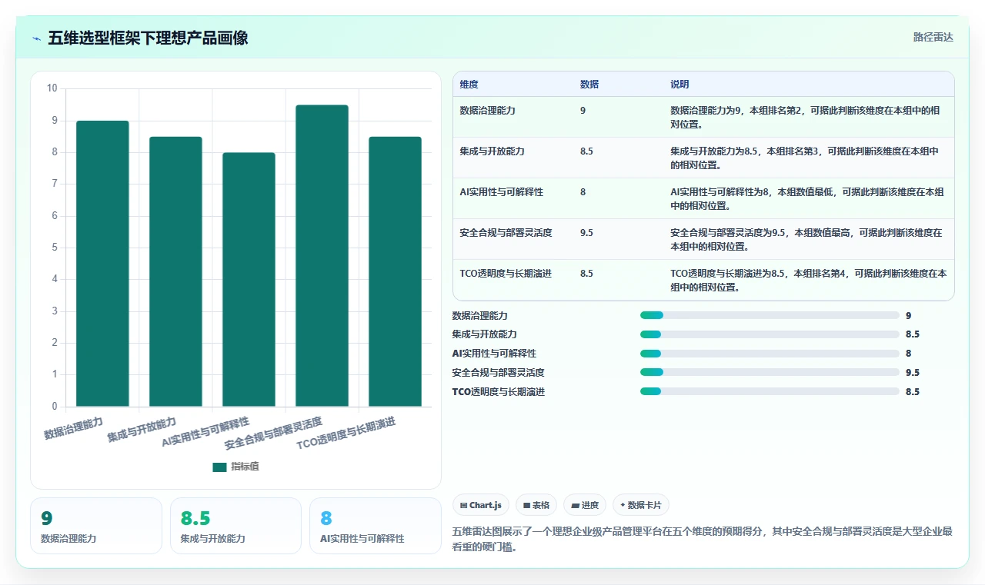Click the 集成与开放能力 bar in chart
Screen dimensions: 985x585
click(175, 271)
